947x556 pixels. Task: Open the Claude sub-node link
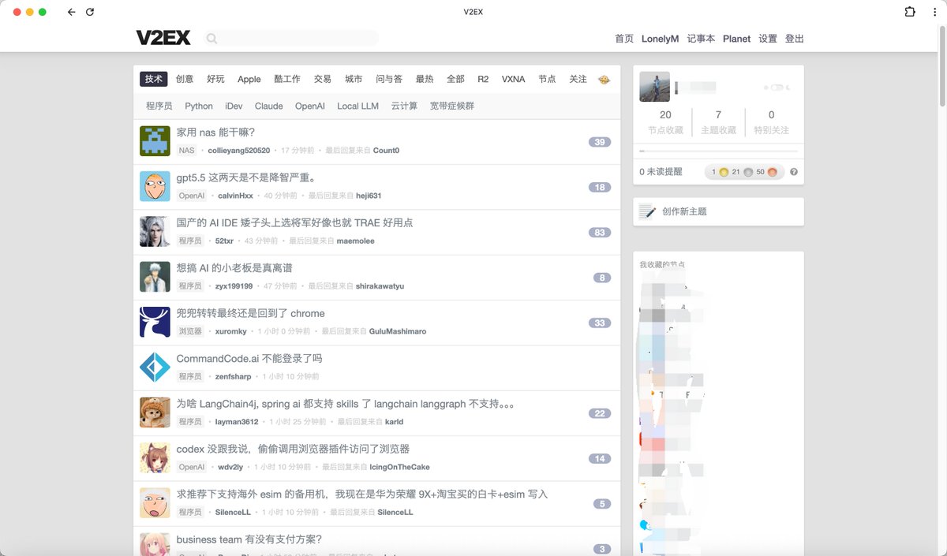(x=268, y=106)
